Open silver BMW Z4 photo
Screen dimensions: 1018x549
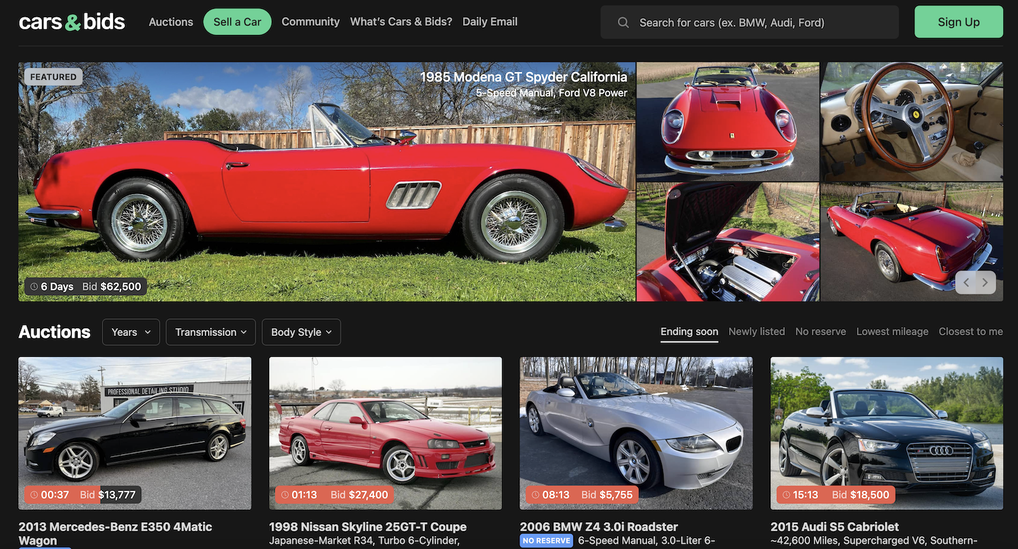(636, 433)
